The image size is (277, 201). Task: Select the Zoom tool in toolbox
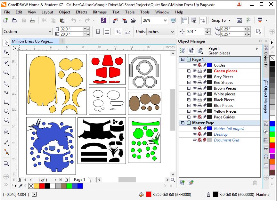pos(6,72)
